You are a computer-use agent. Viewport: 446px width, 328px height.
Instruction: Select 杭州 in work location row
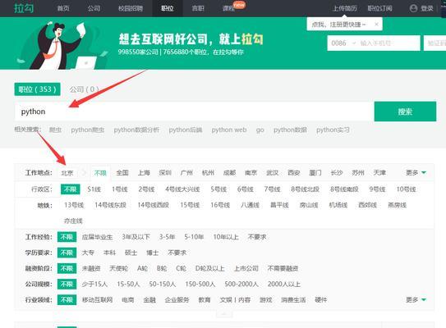208,173
